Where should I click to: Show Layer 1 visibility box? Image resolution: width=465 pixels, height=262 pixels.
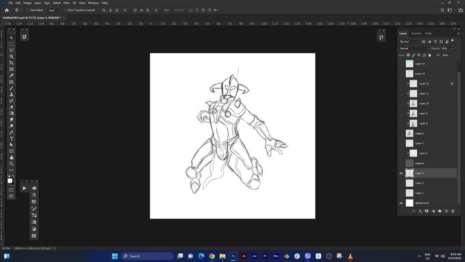(x=401, y=193)
